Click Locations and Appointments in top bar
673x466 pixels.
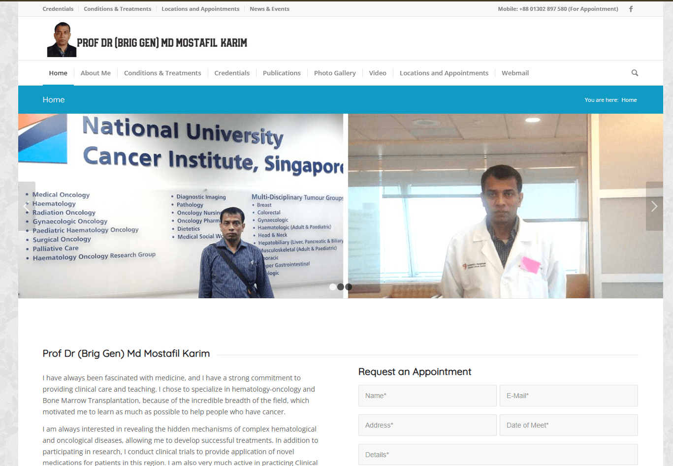200,9
